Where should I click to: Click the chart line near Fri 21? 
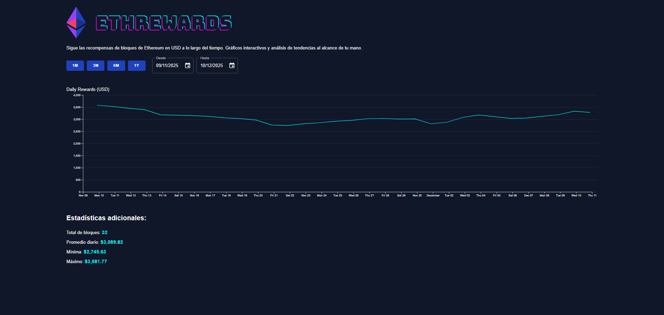274,125
